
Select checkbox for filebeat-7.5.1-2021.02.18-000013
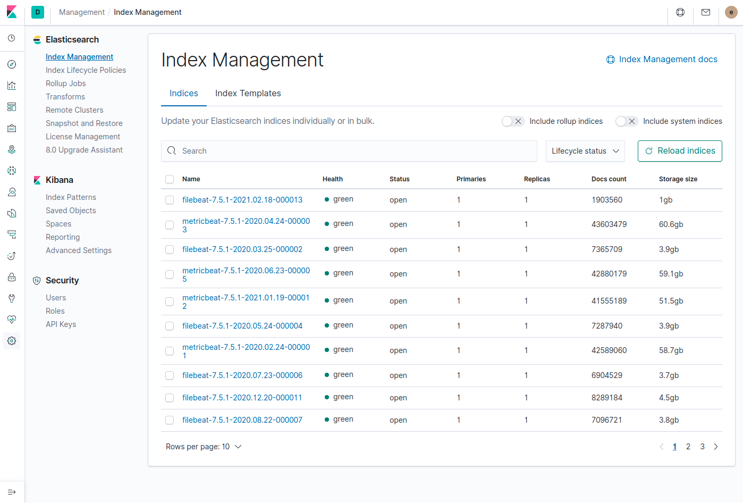(170, 200)
